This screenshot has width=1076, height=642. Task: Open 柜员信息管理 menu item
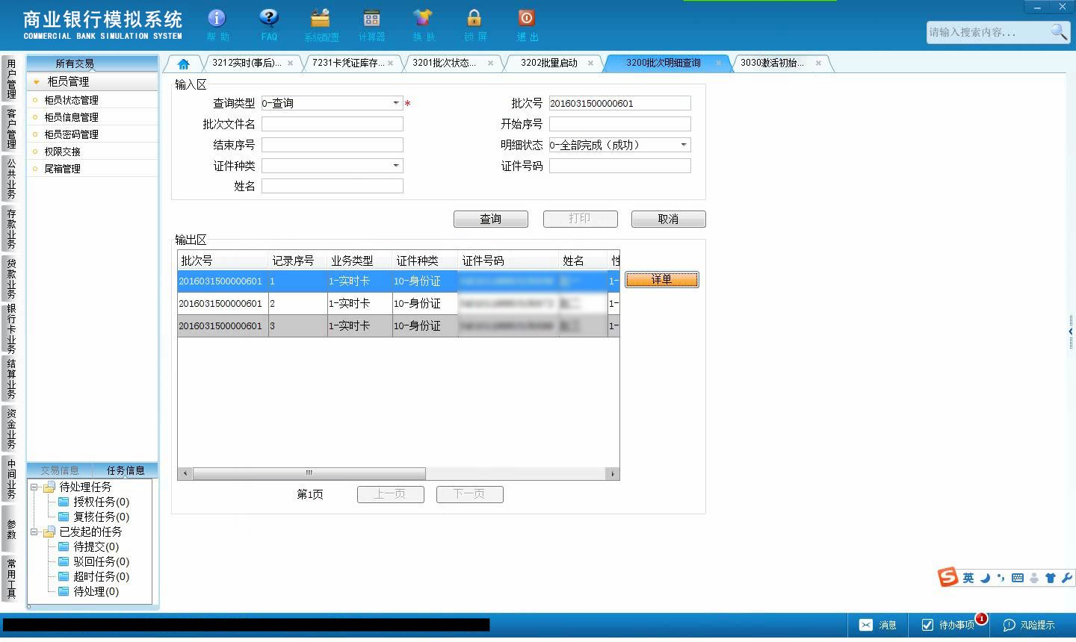(x=71, y=117)
